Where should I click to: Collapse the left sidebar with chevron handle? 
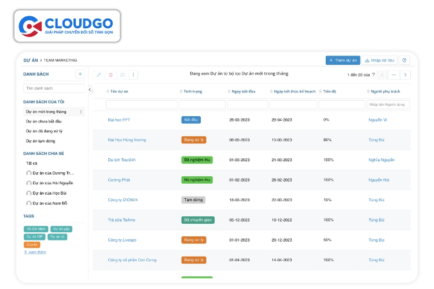coord(90,90)
